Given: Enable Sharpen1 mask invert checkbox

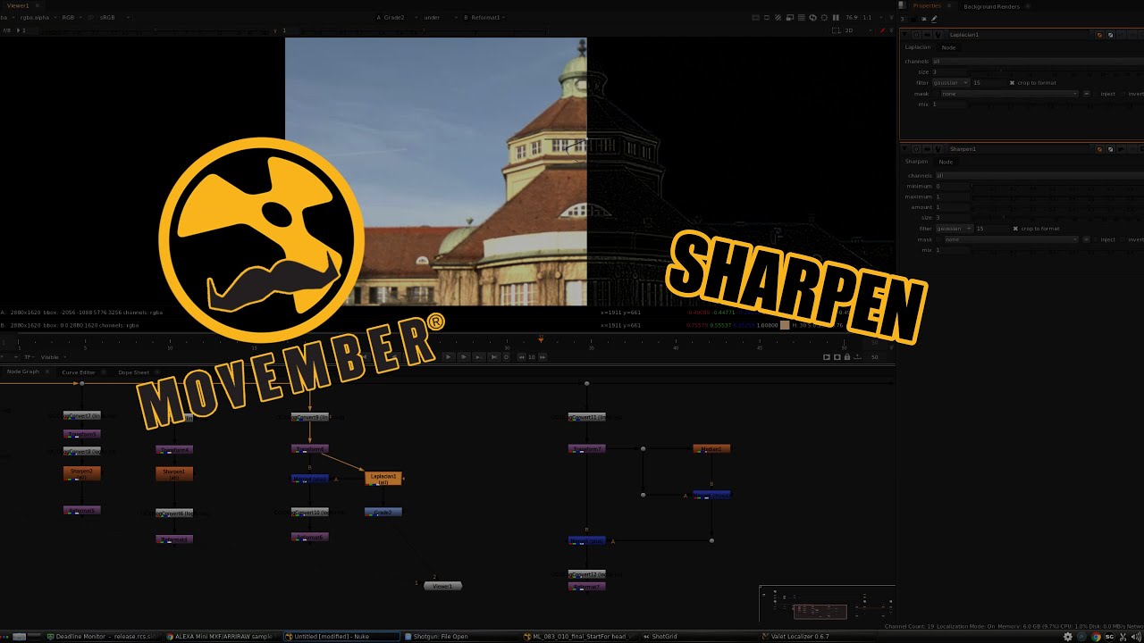Looking at the screenshot, I should (x=1124, y=239).
